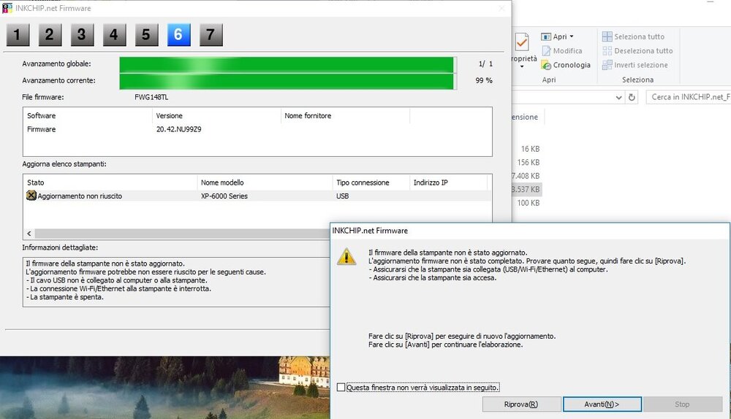731x419 pixels.
Task: Select the highlighted step 6 icon
Action: (x=178, y=35)
